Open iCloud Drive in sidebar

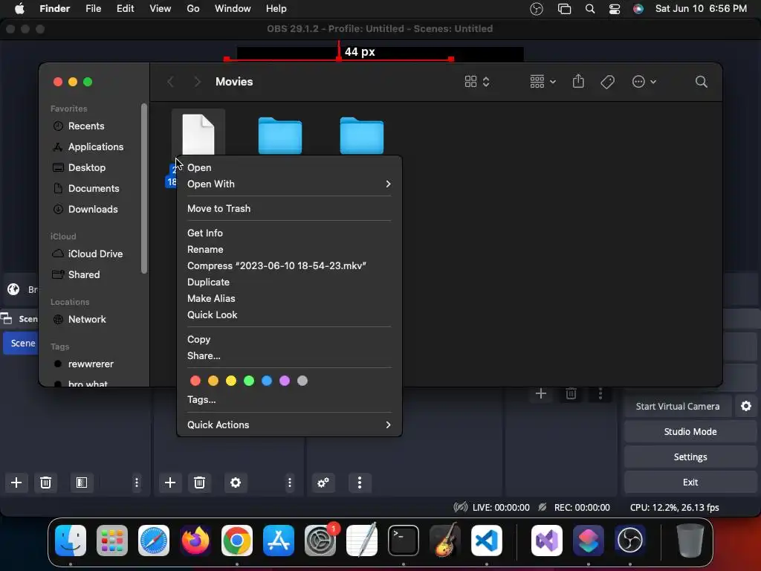(x=95, y=254)
